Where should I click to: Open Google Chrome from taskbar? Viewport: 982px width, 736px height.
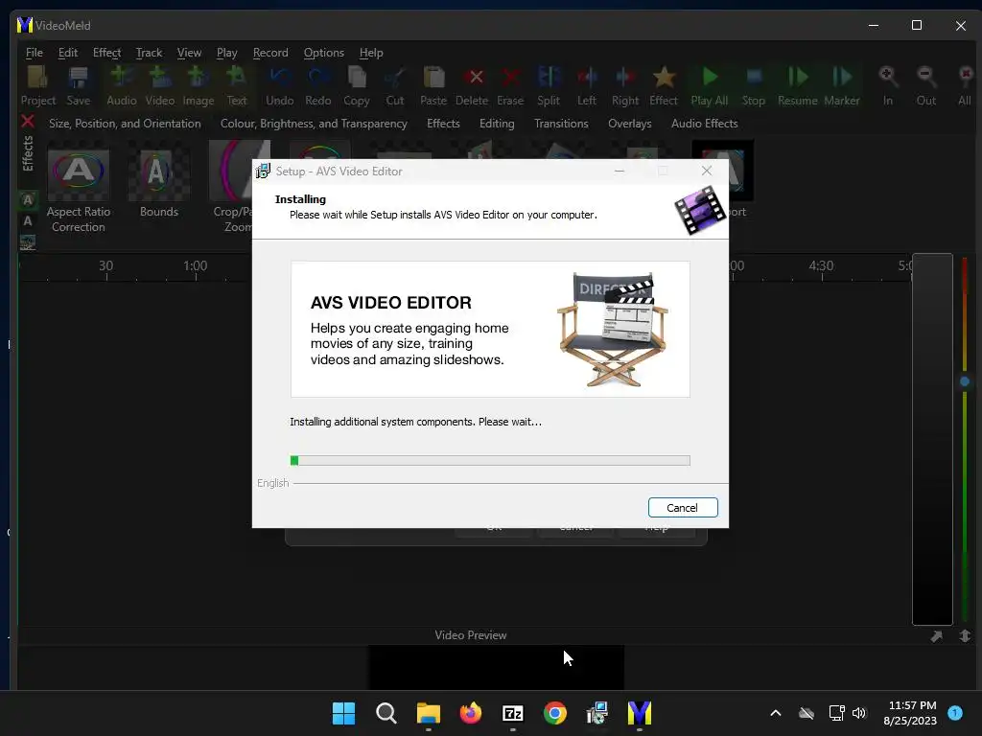pyautogui.click(x=555, y=713)
